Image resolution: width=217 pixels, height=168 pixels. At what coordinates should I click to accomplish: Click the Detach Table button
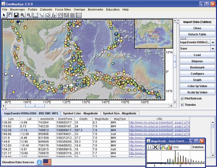197,34
